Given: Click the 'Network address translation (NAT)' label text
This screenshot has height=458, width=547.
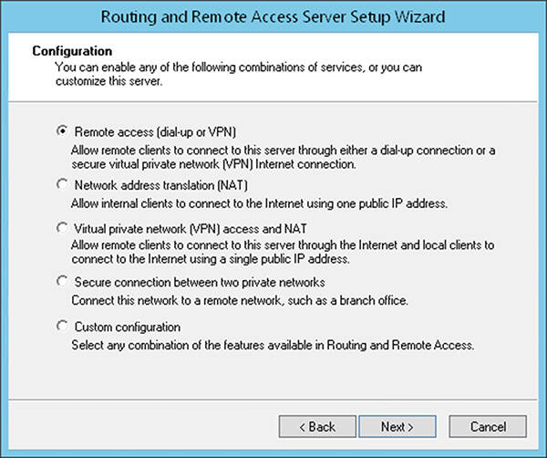Looking at the screenshot, I should 160,185.
